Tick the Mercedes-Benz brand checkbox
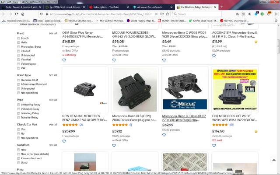 point(18,47)
